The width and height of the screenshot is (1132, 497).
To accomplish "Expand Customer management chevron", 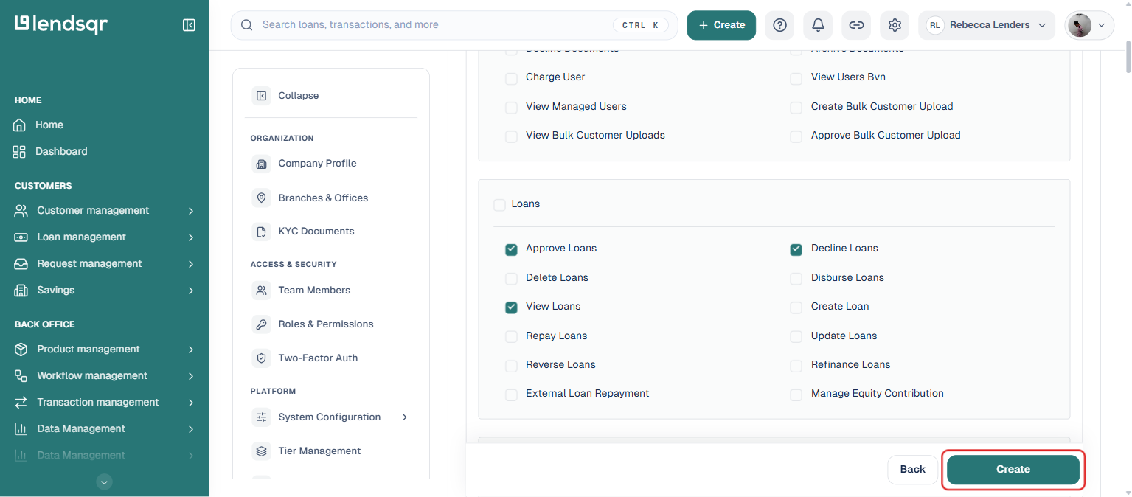I will pyautogui.click(x=191, y=211).
